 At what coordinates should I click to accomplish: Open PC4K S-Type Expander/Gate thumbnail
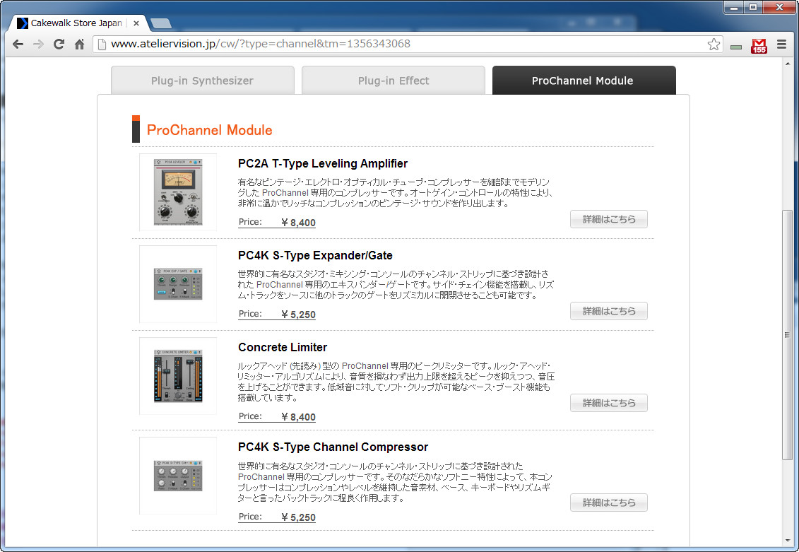point(178,284)
